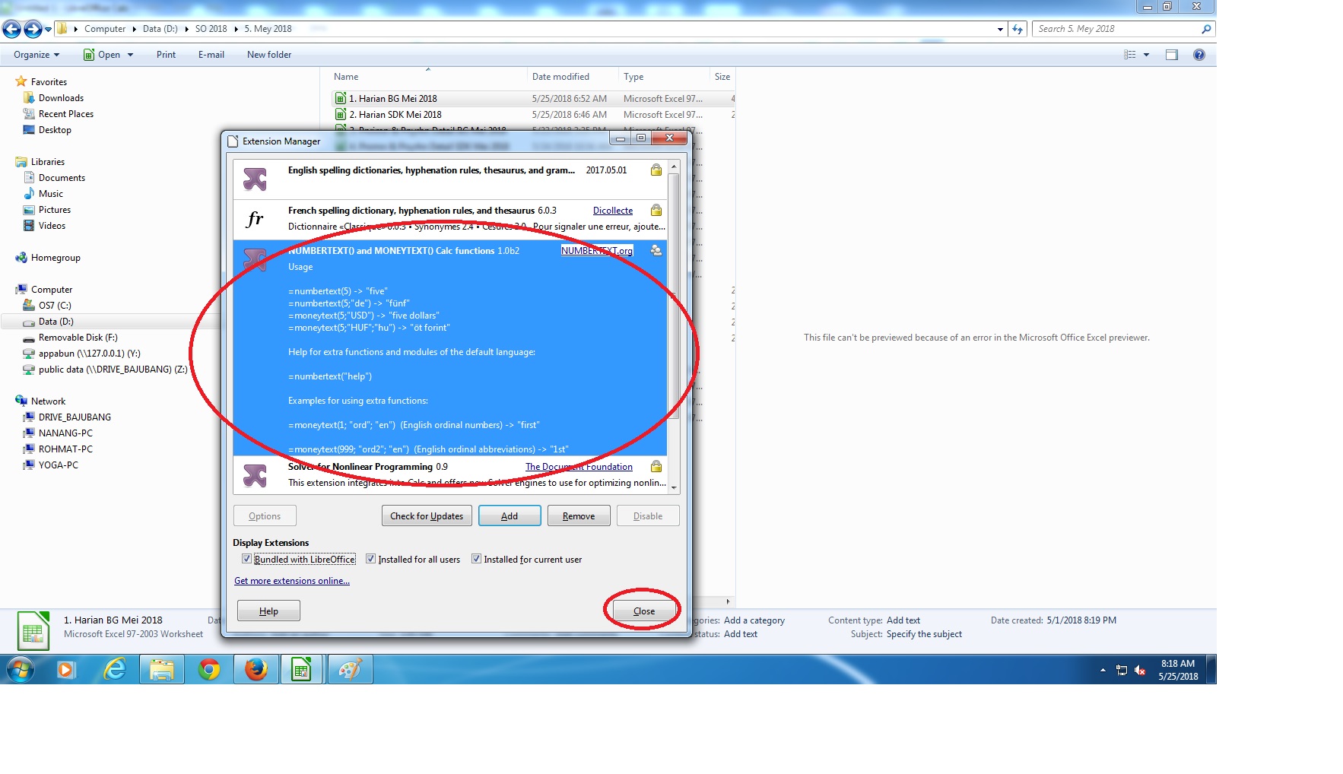Click E-mail in Explorer toolbar
Screen dimensions: 1343x774
211,55
